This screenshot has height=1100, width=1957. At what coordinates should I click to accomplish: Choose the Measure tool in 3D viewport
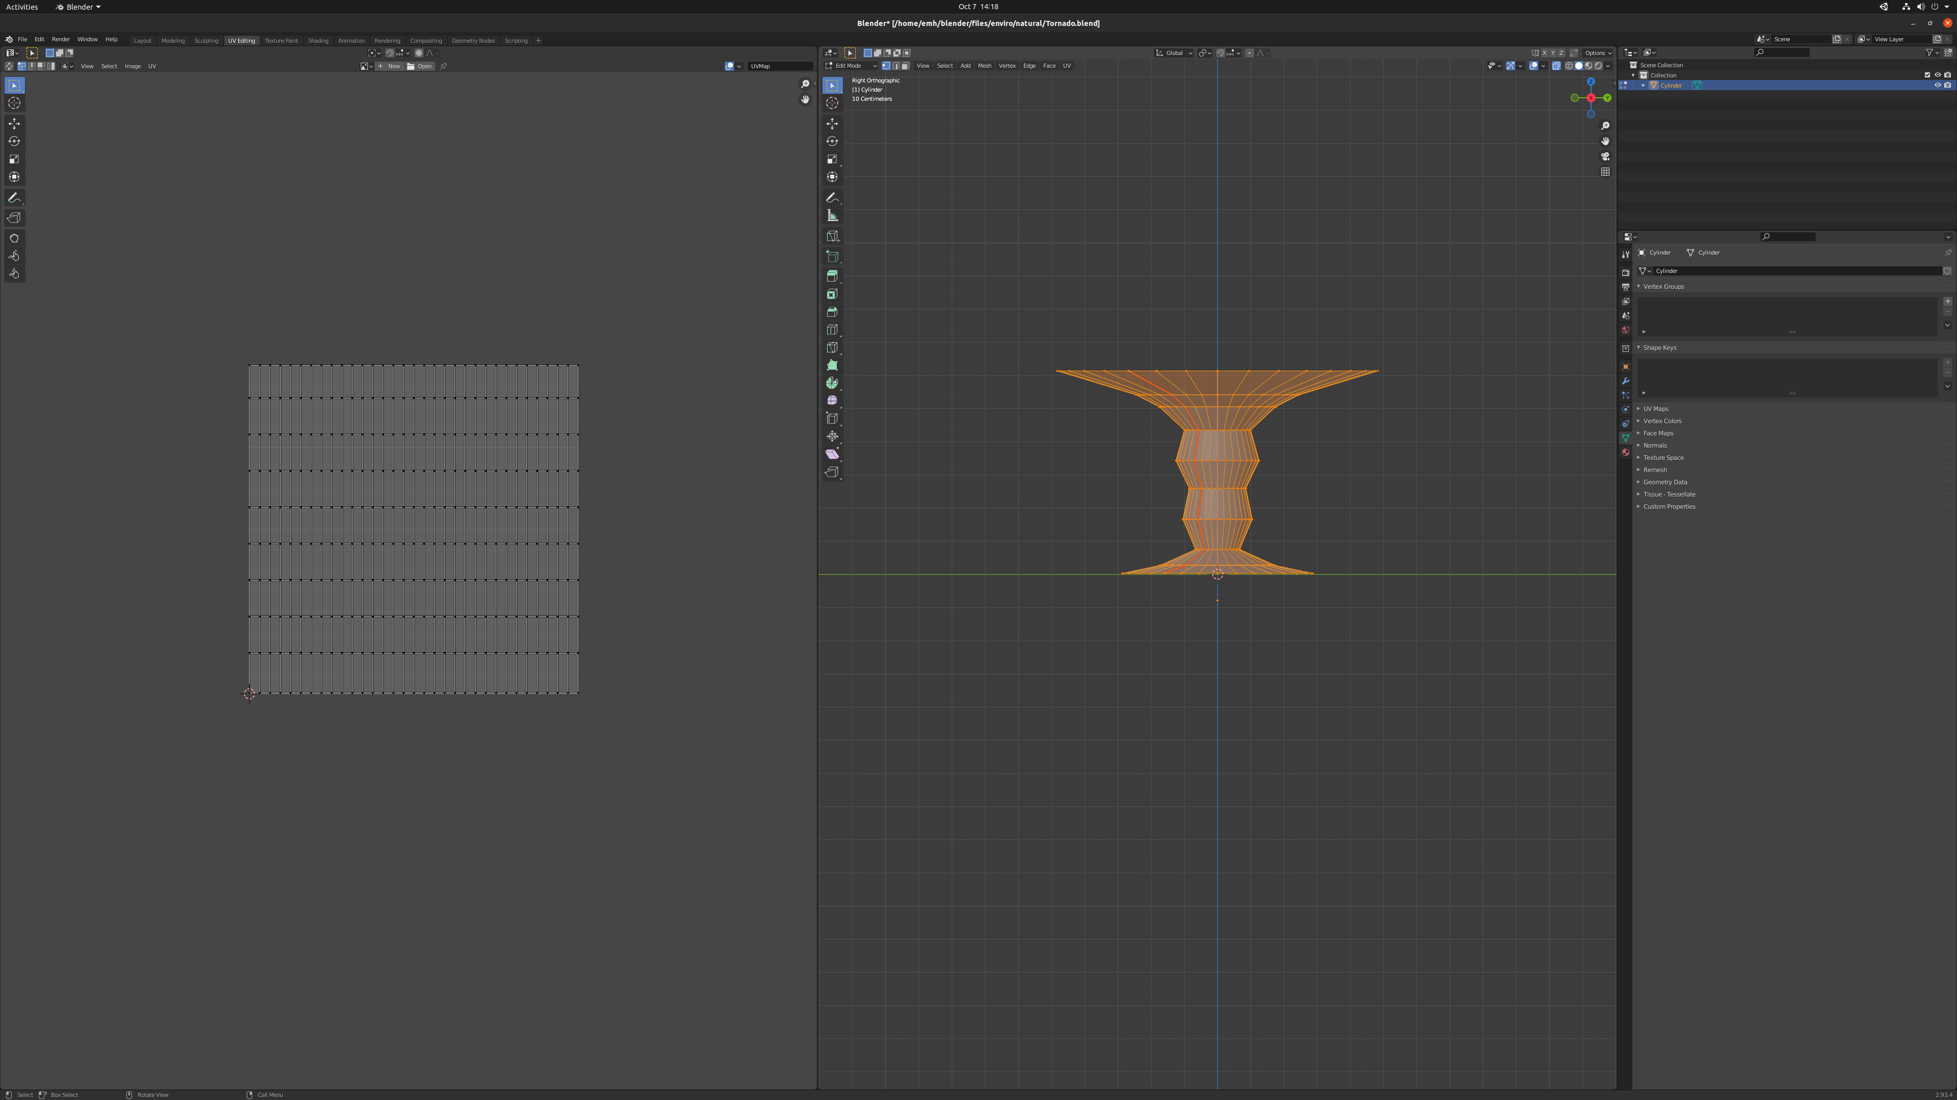[832, 215]
